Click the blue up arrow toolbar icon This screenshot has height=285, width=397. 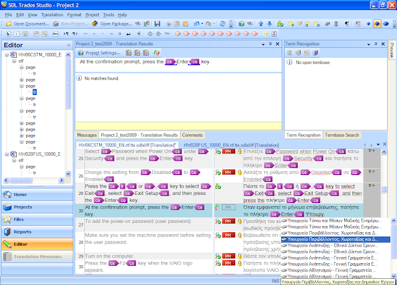[261, 24]
